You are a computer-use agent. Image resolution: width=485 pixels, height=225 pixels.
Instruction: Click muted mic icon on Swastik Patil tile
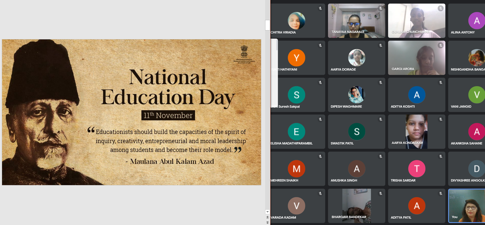coord(380,119)
